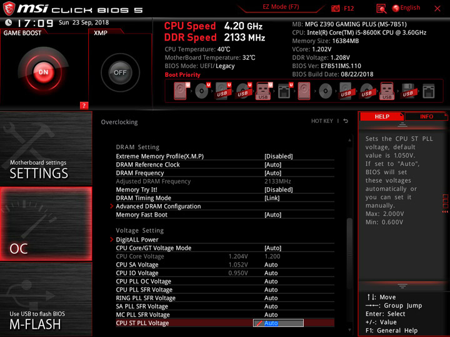This screenshot has height=337, width=450.
Task: Open Extreme Memory Profile [Disabled] dropdown
Action: [278, 157]
